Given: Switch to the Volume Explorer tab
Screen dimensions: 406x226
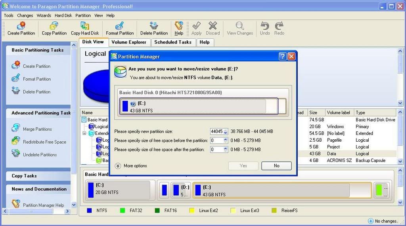Looking at the screenshot, I should tap(129, 42).
